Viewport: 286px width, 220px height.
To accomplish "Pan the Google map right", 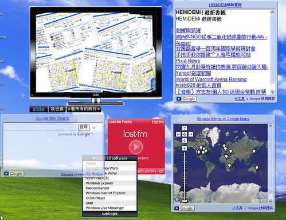I will tap(191, 134).
